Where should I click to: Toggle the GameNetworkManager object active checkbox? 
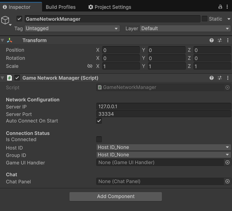coord(19,19)
